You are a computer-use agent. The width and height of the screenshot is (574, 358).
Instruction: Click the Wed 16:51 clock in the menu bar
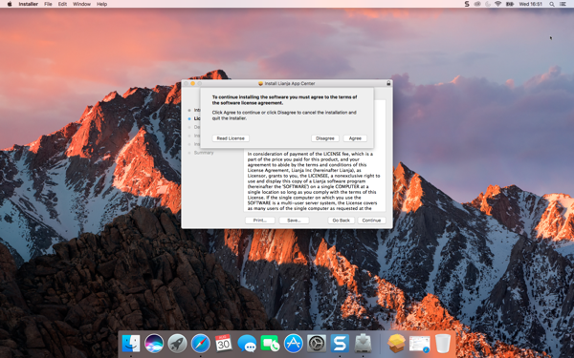530,4
